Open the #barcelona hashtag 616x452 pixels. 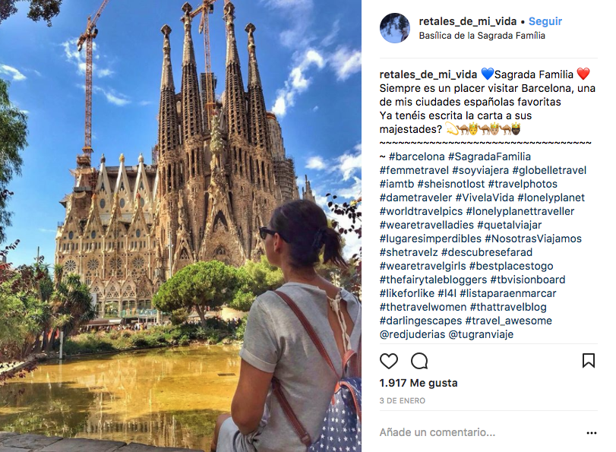click(x=416, y=156)
